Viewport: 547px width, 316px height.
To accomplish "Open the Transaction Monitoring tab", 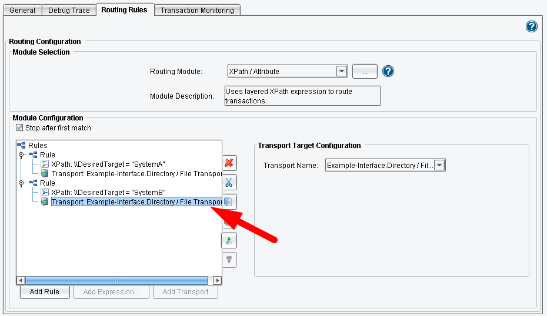I will [x=197, y=10].
